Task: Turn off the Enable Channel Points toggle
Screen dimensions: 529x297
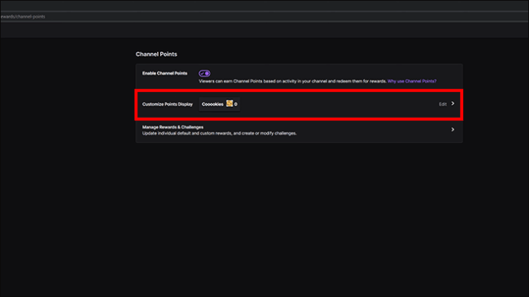Action: (x=205, y=73)
